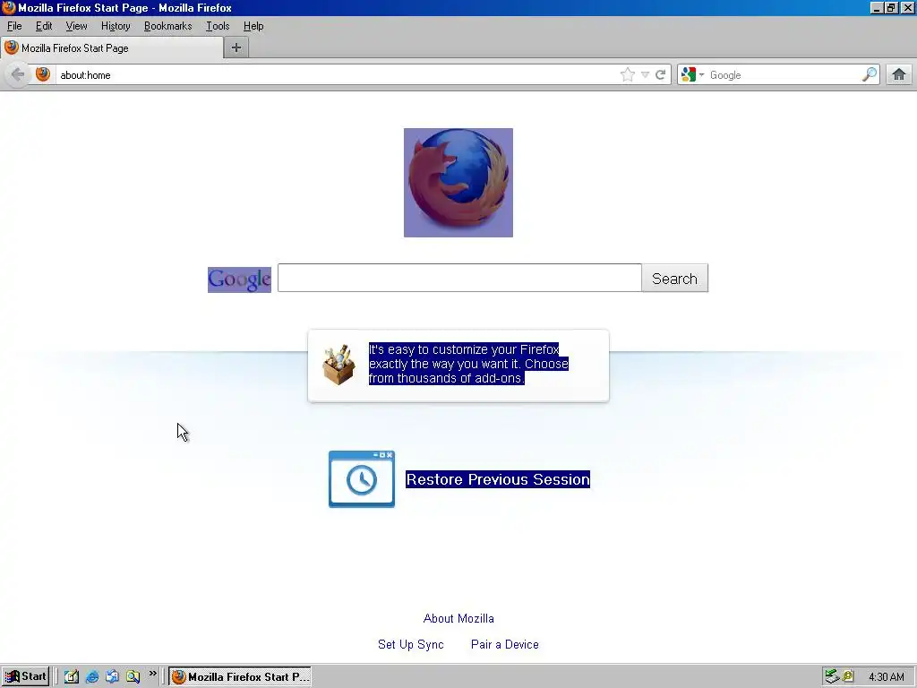This screenshot has width=917, height=688.
Task: Click the add-ons toolbox icon
Action: [x=339, y=365]
